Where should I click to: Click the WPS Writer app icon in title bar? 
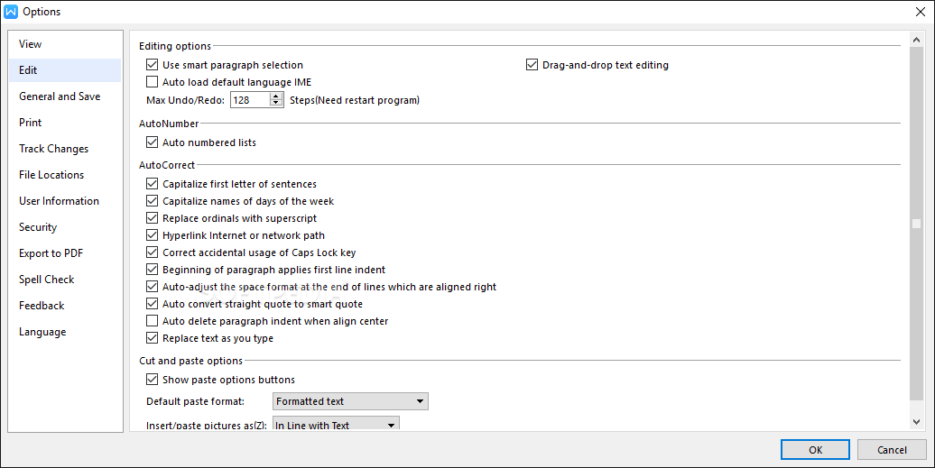(x=11, y=12)
